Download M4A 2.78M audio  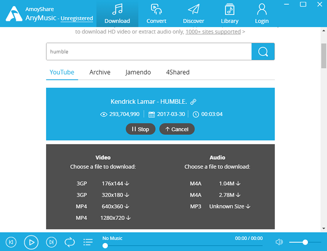(x=230, y=195)
